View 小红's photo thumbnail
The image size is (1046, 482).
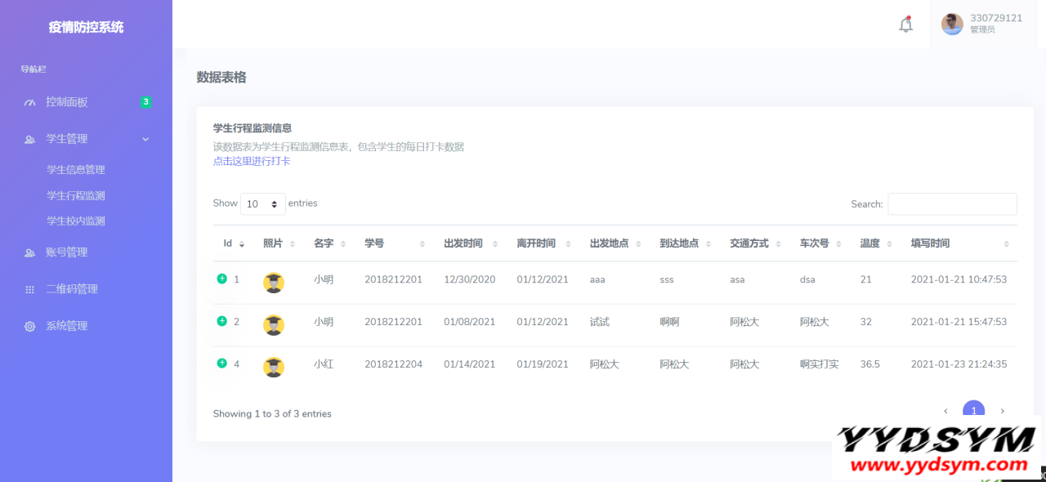tap(273, 367)
